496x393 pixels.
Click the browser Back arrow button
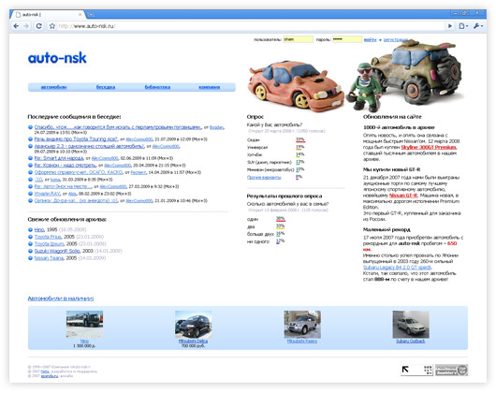tap(16, 26)
